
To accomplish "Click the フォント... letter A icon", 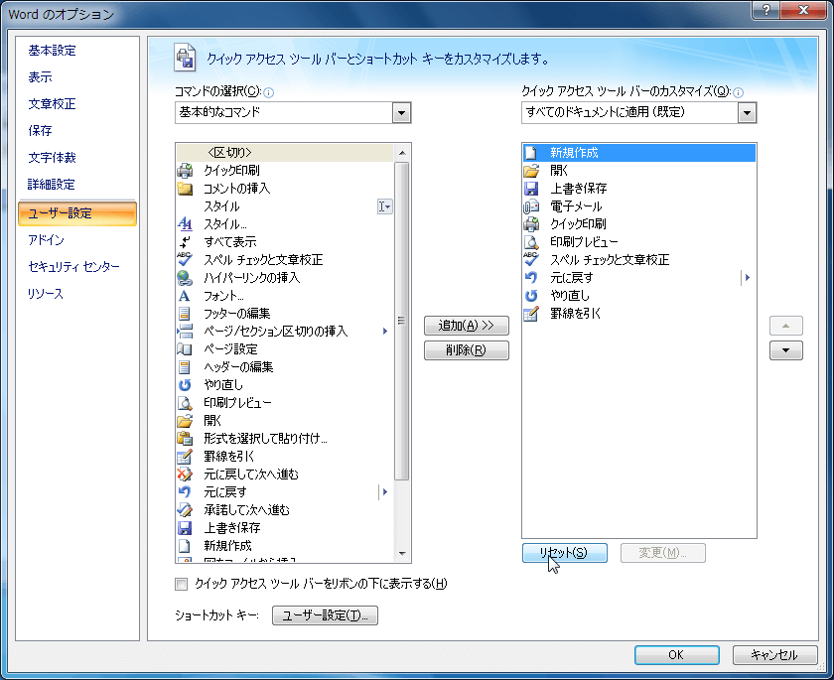I will click(x=185, y=296).
